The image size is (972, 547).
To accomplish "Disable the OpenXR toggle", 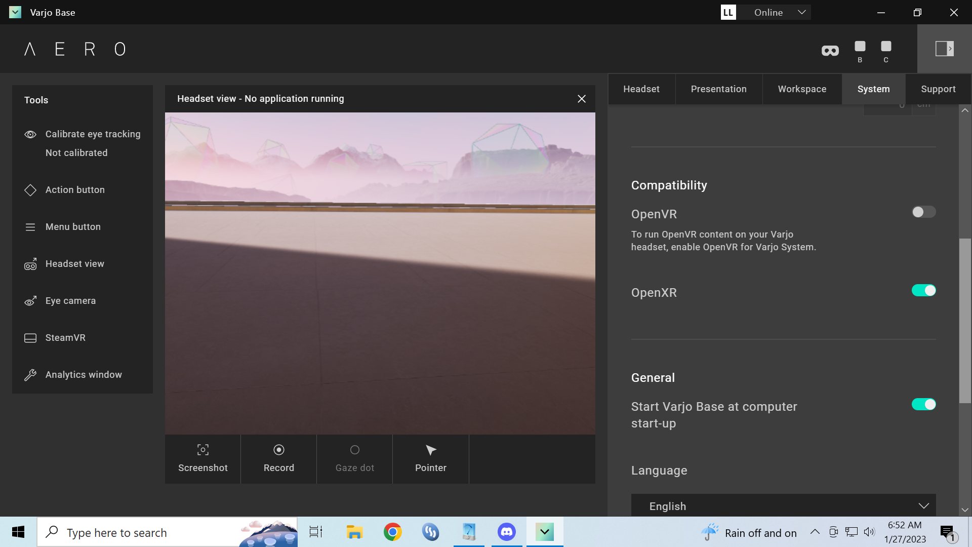I will tap(923, 290).
